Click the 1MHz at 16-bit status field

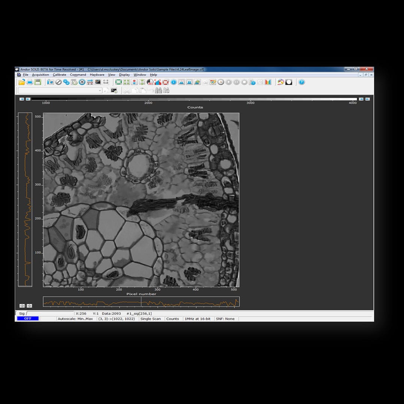pos(197,319)
